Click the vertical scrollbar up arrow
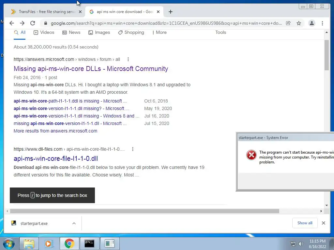The image size is (334, 250). pos(326,32)
